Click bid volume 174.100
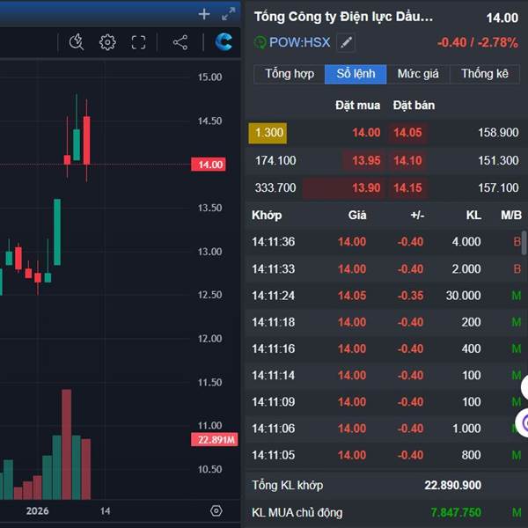Viewport: 528px width, 528px height. click(x=275, y=161)
